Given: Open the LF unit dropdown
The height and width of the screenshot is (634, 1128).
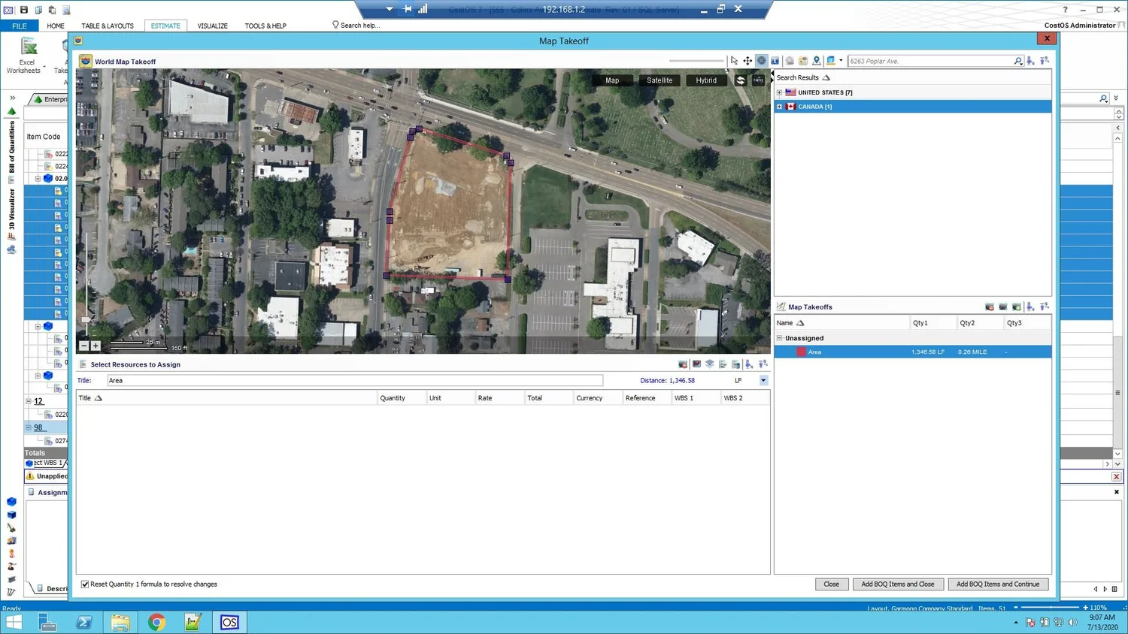Looking at the screenshot, I should pyautogui.click(x=763, y=380).
